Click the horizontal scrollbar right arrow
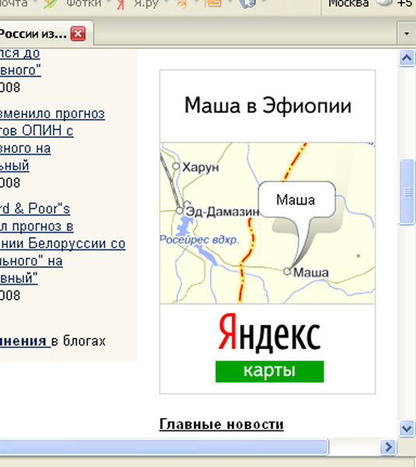 click(x=388, y=447)
